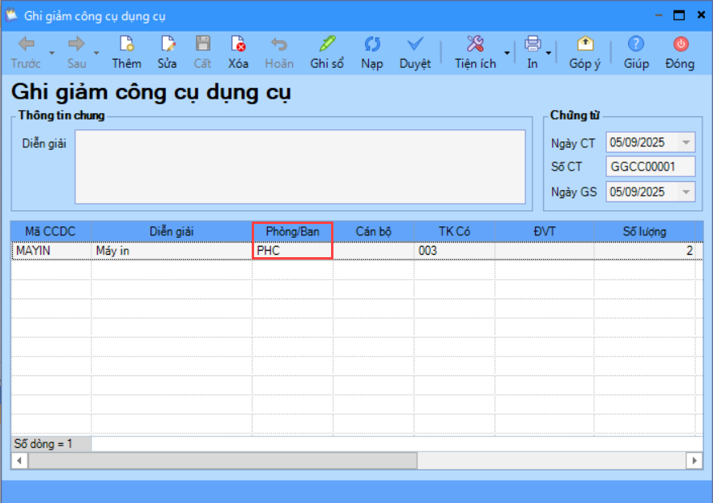This screenshot has width=713, height=503.
Task: Click horizontal scrollbar left arrow
Action: [19, 461]
